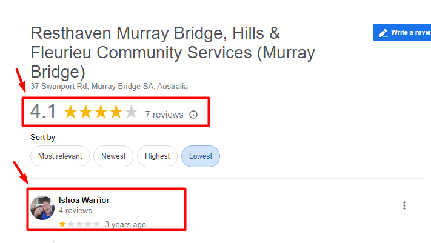
Task: Select the Lowest sort chip
Action: coord(201,156)
